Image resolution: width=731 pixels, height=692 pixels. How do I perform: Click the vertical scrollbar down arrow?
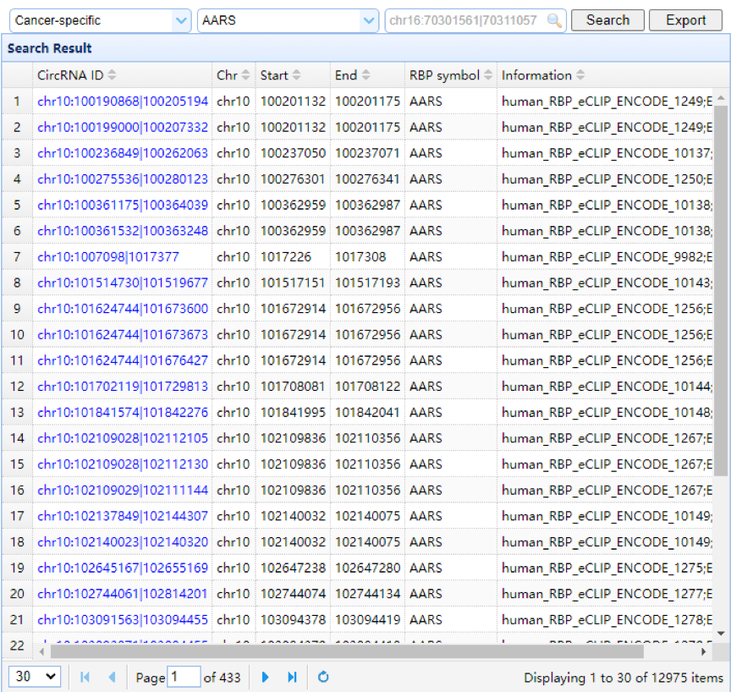(721, 633)
